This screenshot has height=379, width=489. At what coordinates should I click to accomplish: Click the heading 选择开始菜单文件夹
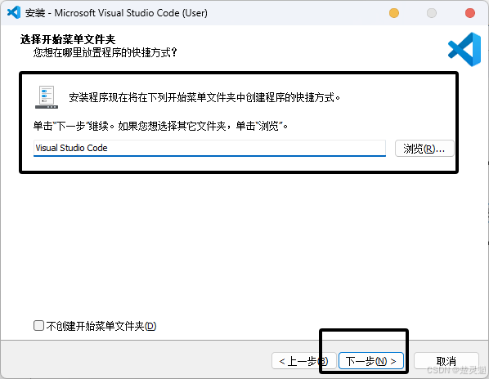coord(68,39)
